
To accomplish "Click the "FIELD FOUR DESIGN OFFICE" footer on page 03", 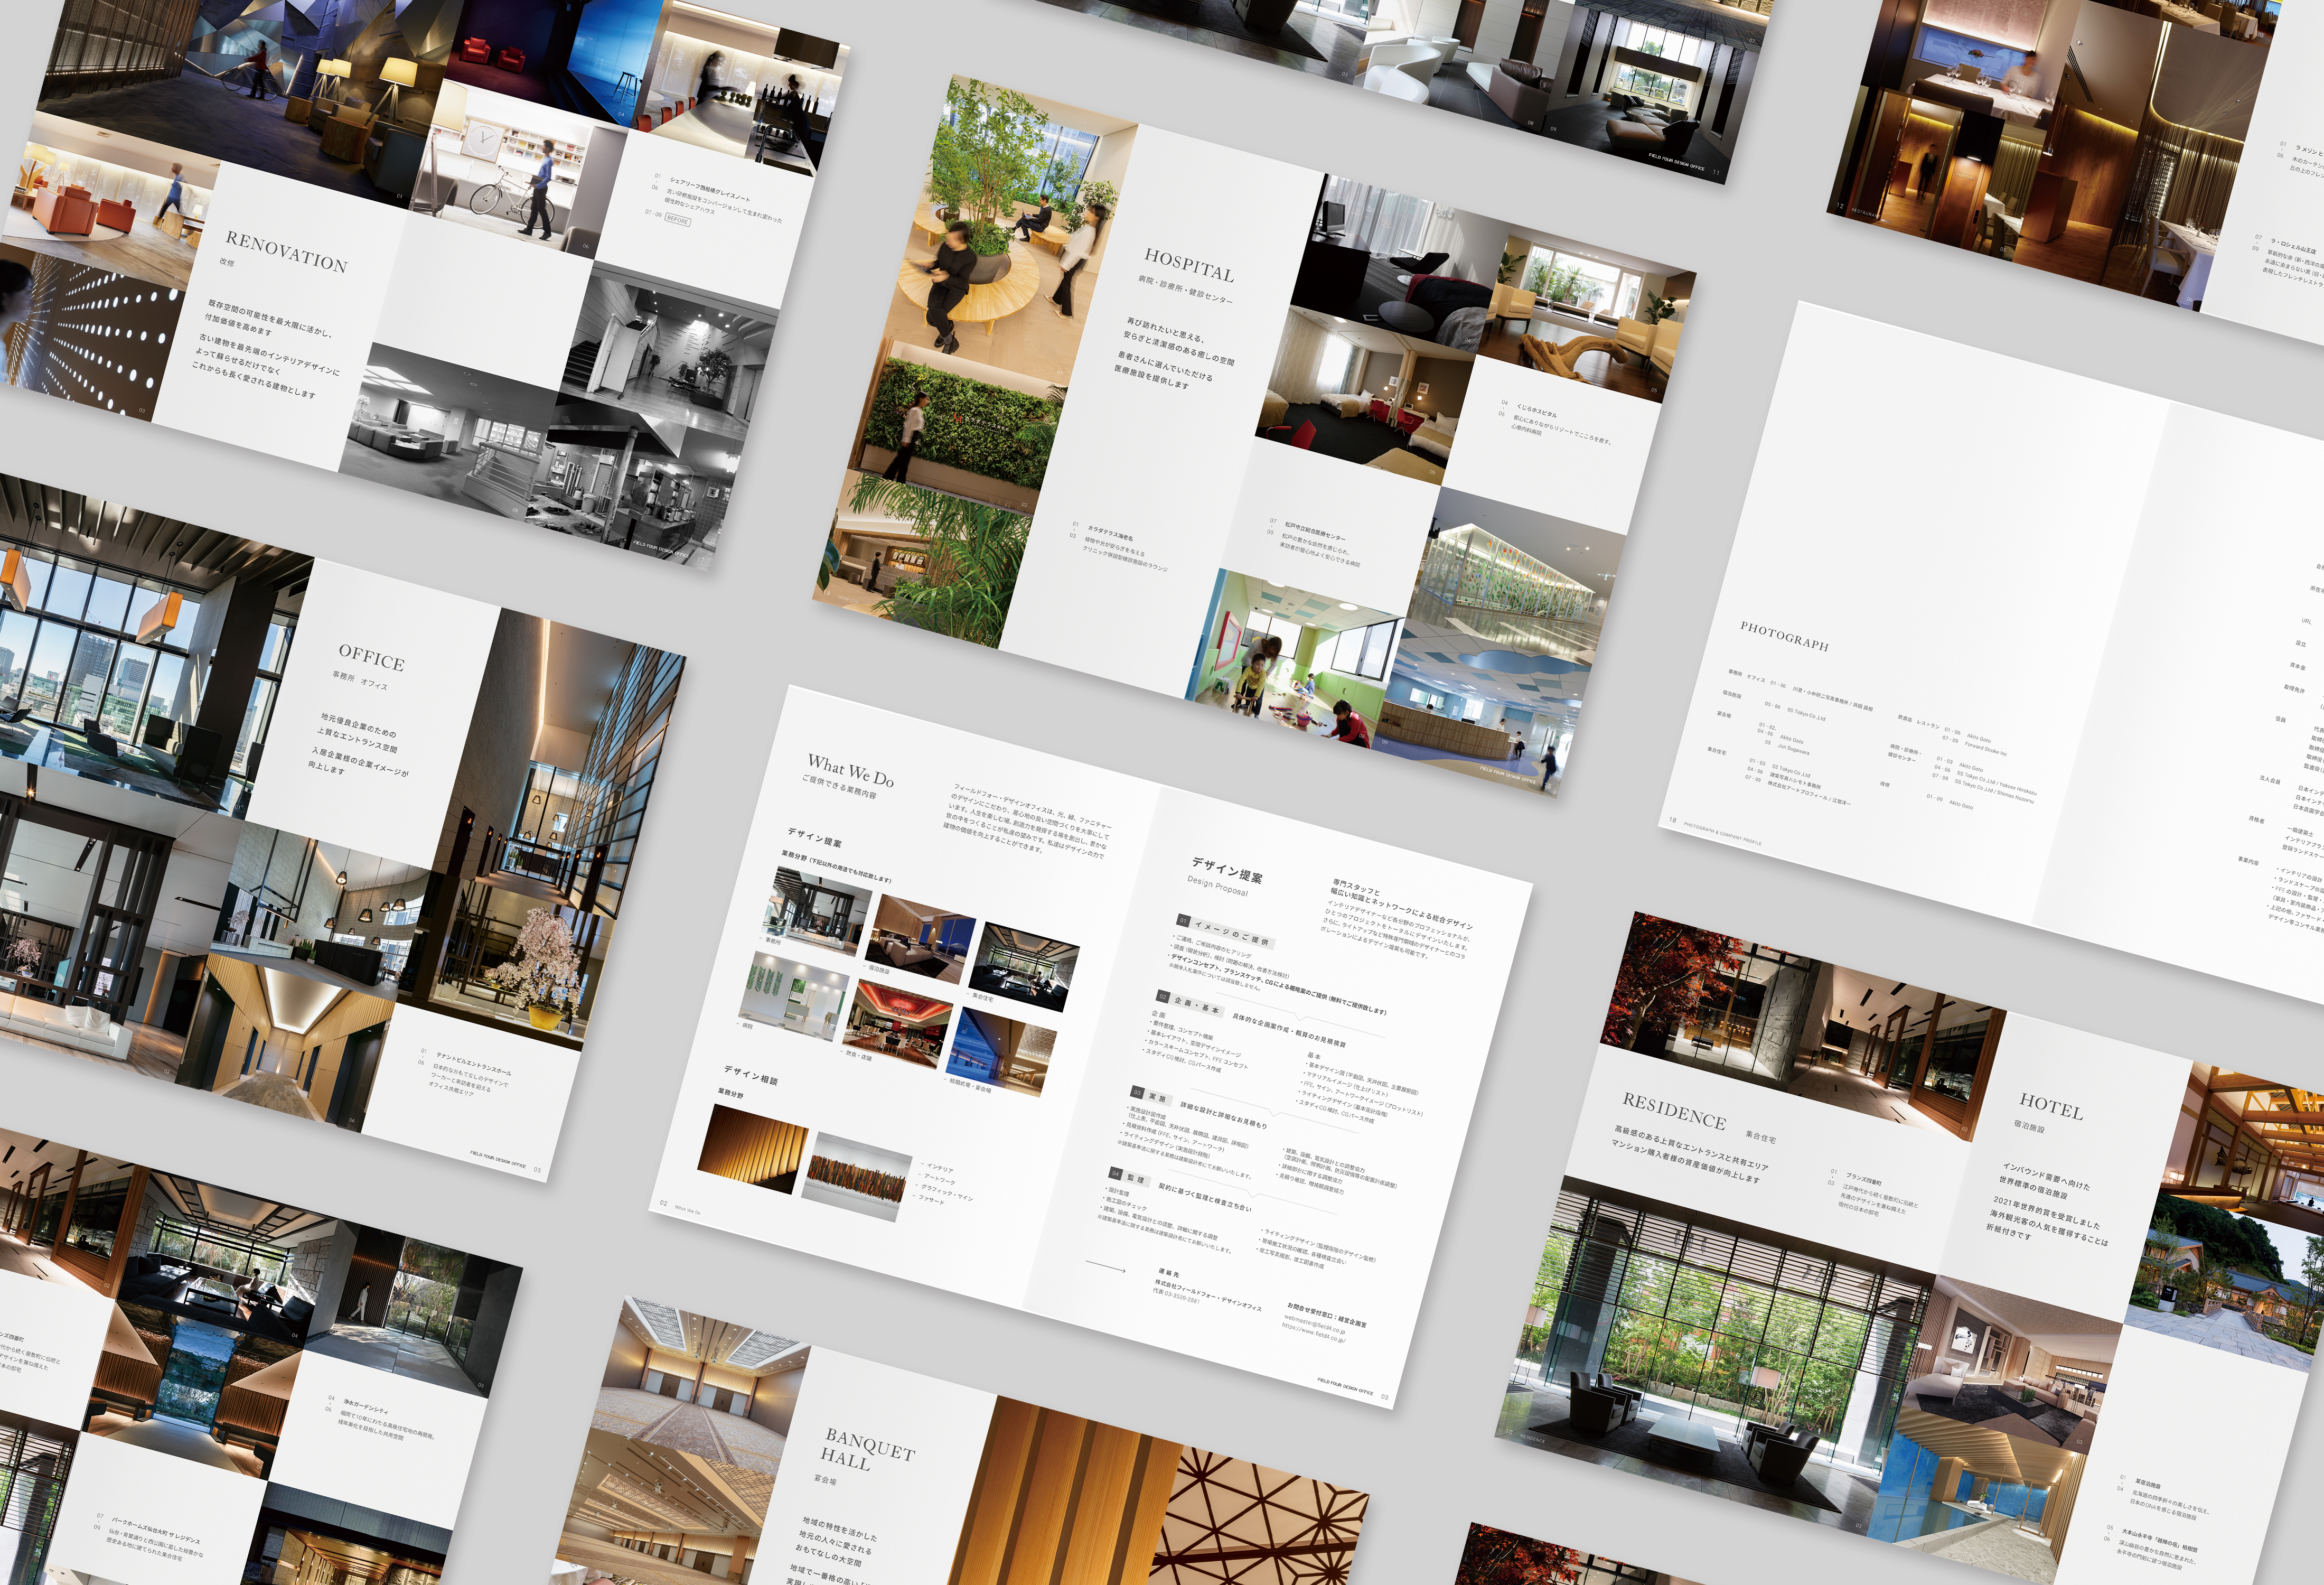I will click(x=1345, y=1386).
